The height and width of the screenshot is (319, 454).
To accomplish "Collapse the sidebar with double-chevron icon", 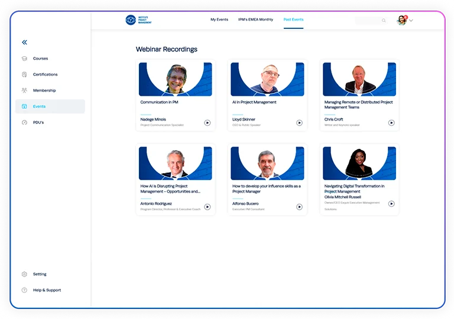I will (25, 43).
